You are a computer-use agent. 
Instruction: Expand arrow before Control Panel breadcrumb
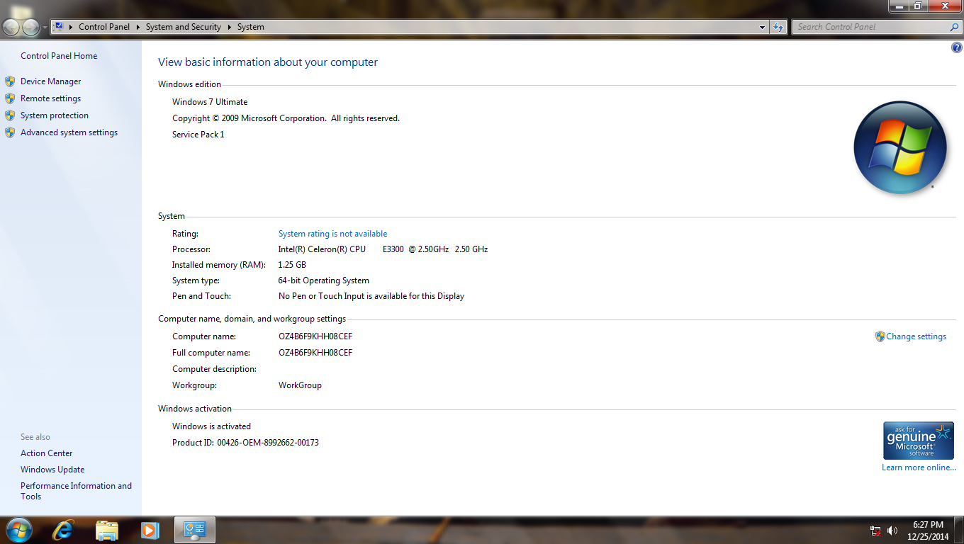(x=71, y=27)
